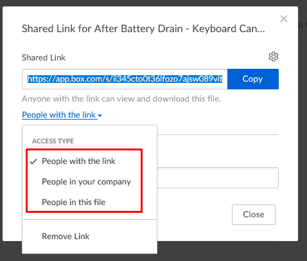Copy the shared link with Copy button
This screenshot has width=307, height=261.
253,79
